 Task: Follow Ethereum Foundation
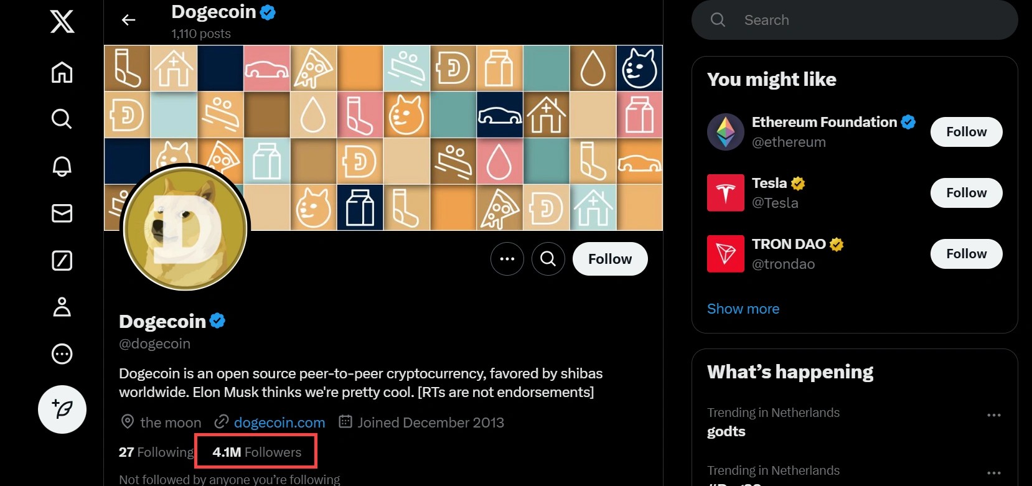pyautogui.click(x=966, y=132)
